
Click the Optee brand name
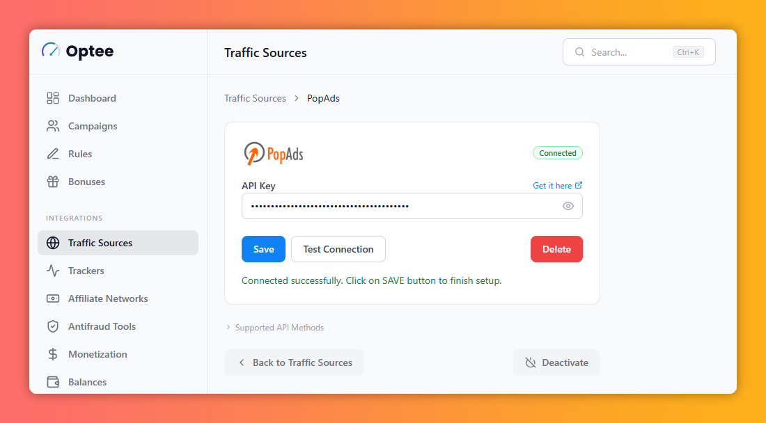pyautogui.click(x=90, y=51)
